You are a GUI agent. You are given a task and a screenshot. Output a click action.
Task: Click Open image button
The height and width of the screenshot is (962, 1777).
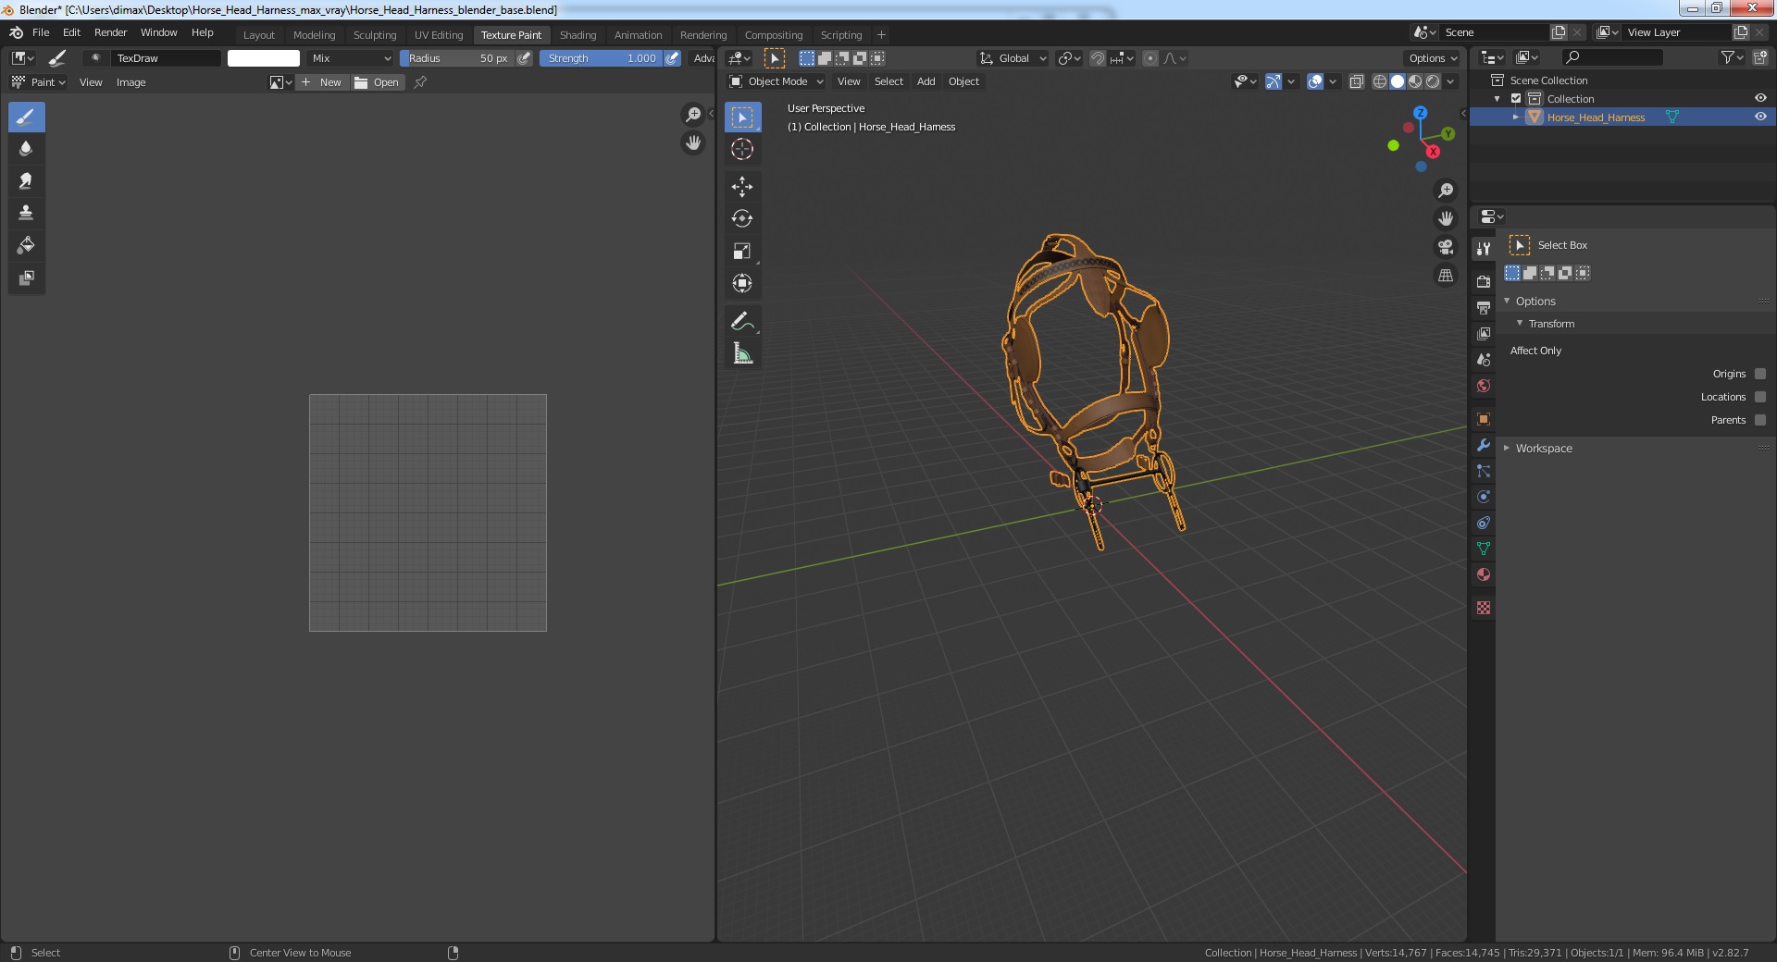[x=378, y=82]
